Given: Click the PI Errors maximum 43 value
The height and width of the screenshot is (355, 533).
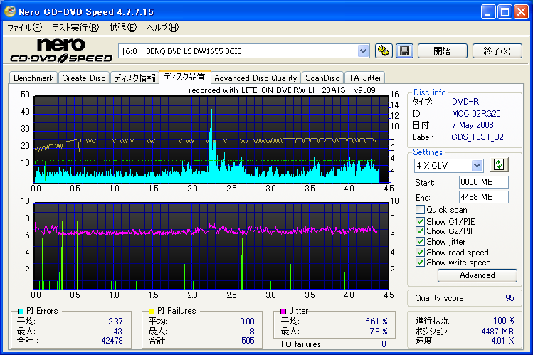Looking at the screenshot, I should pyautogui.click(x=117, y=332).
